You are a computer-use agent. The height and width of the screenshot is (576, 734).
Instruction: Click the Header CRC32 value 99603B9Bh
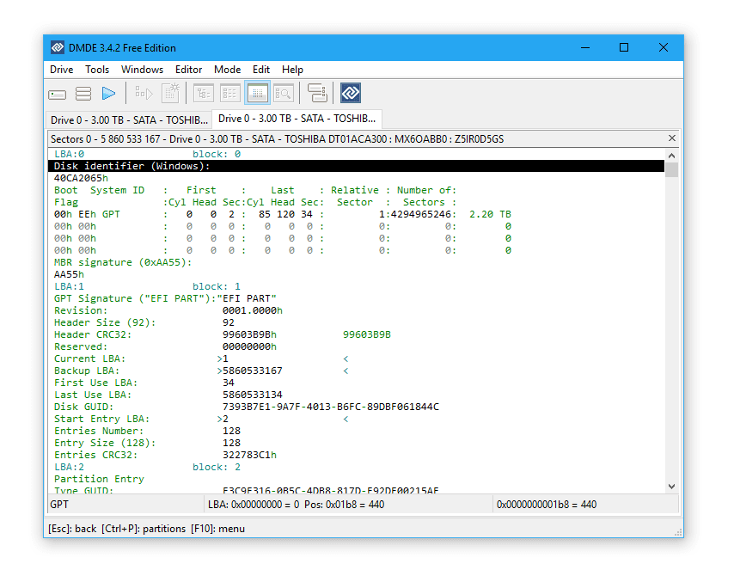point(249,334)
